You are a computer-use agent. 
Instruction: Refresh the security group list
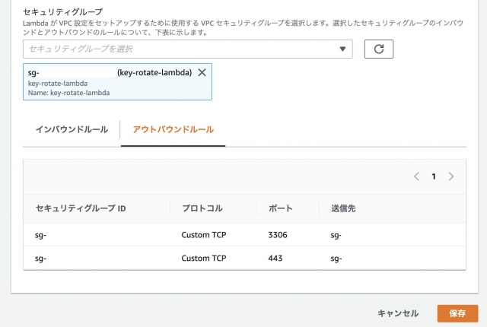pyautogui.click(x=379, y=49)
